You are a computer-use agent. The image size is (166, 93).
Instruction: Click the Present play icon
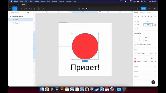149,9
